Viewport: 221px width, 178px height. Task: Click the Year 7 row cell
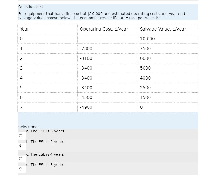point(21,107)
